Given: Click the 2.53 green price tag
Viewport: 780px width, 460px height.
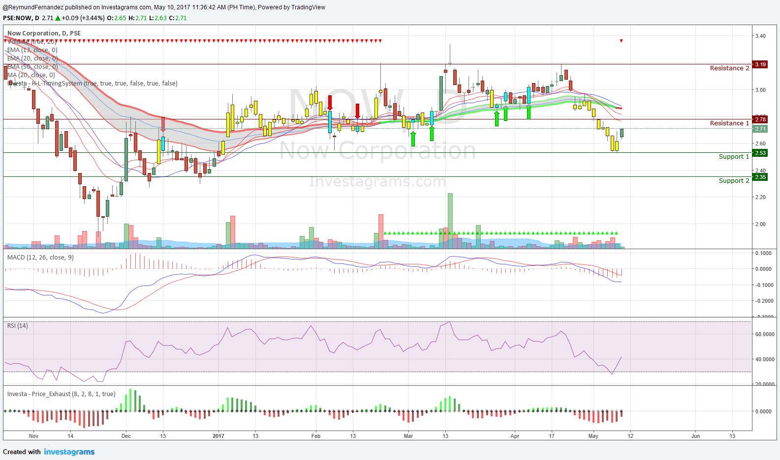Looking at the screenshot, I should pyautogui.click(x=760, y=153).
